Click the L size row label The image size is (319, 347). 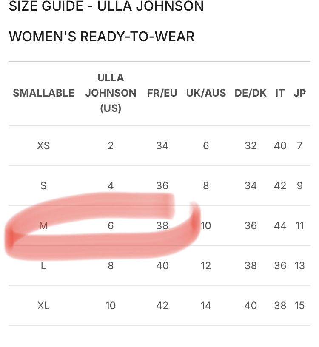(43, 265)
